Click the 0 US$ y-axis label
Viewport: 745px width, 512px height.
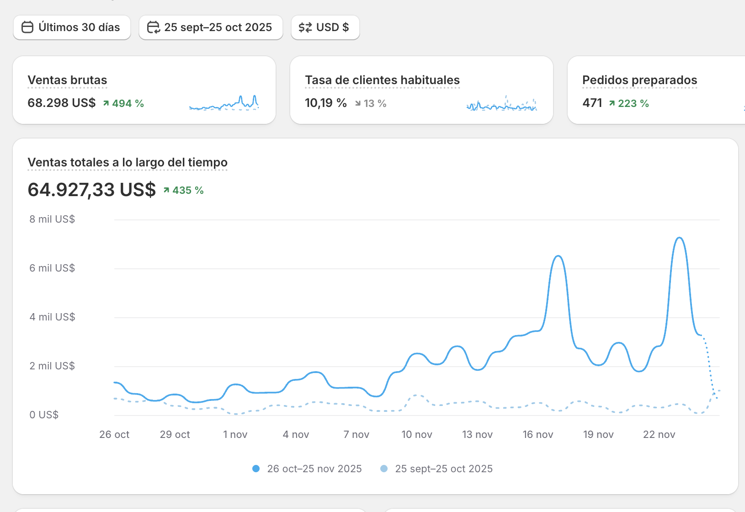44,415
